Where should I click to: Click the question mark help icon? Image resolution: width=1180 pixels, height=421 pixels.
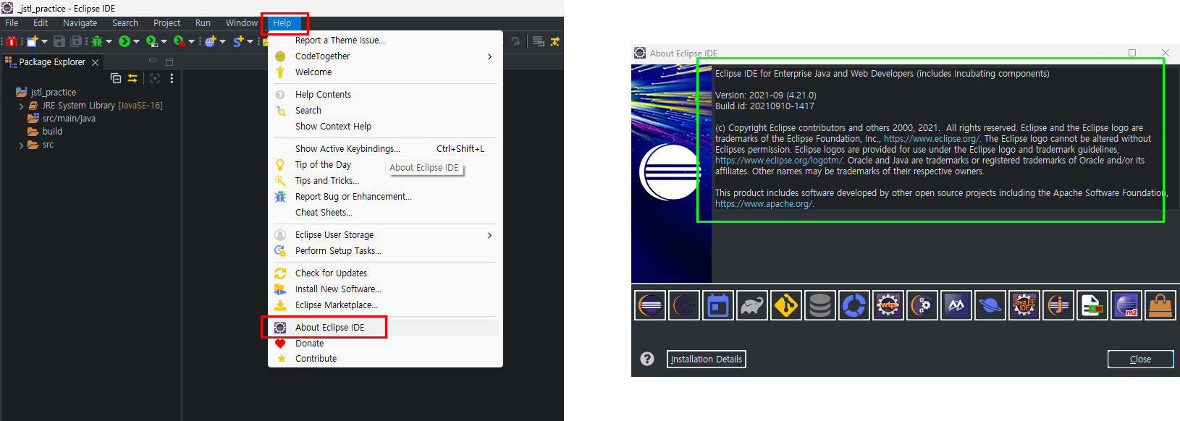[x=647, y=359]
